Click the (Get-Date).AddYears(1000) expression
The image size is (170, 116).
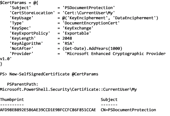click(92, 48)
